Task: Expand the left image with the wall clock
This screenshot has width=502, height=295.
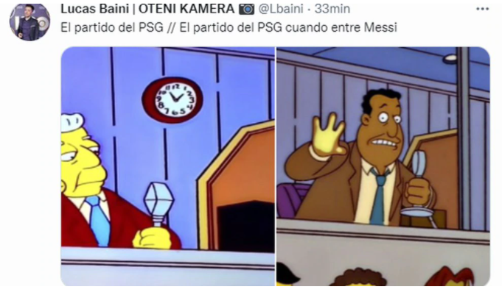Action: point(167,166)
